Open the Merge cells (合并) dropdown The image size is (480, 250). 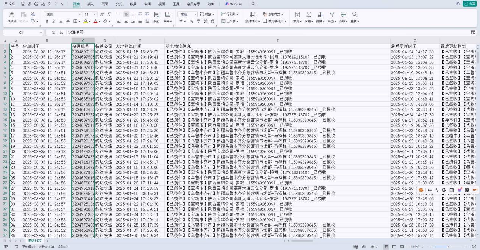[167, 21]
